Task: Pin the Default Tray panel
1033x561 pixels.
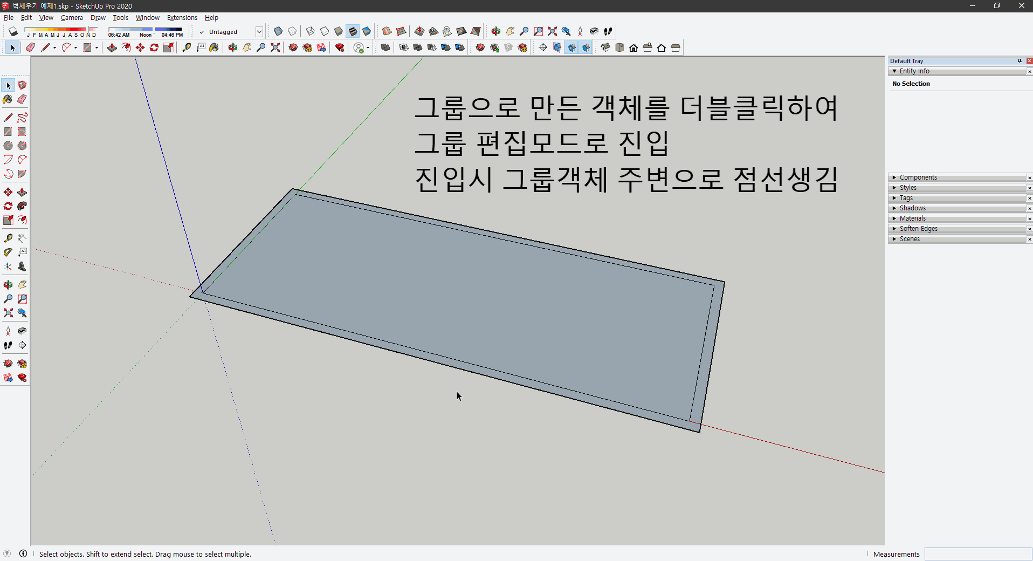Action: 1019,61
